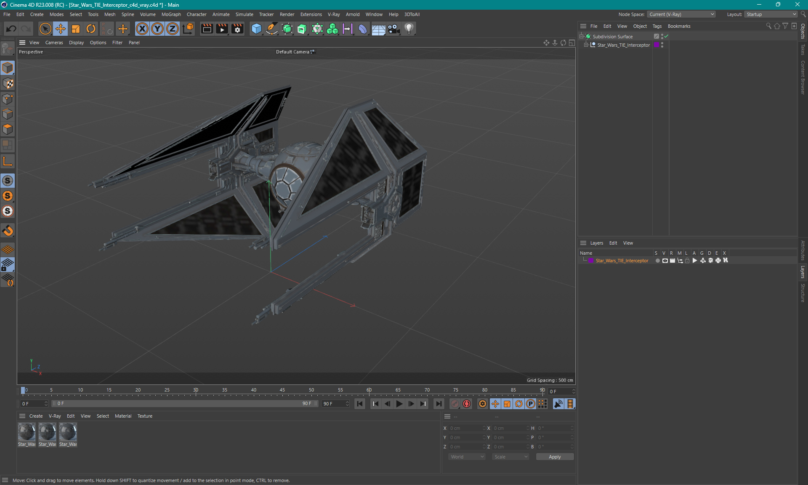808x485 pixels.
Task: Add a Cube primitive object
Action: (x=256, y=29)
